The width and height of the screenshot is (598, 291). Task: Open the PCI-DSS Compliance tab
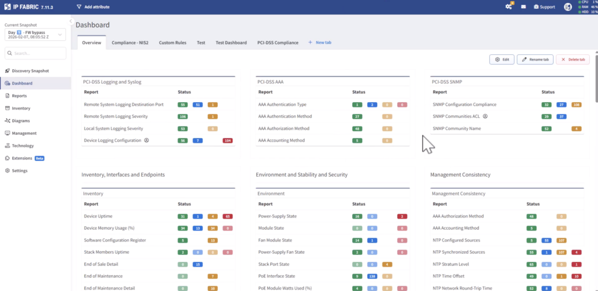tap(278, 43)
